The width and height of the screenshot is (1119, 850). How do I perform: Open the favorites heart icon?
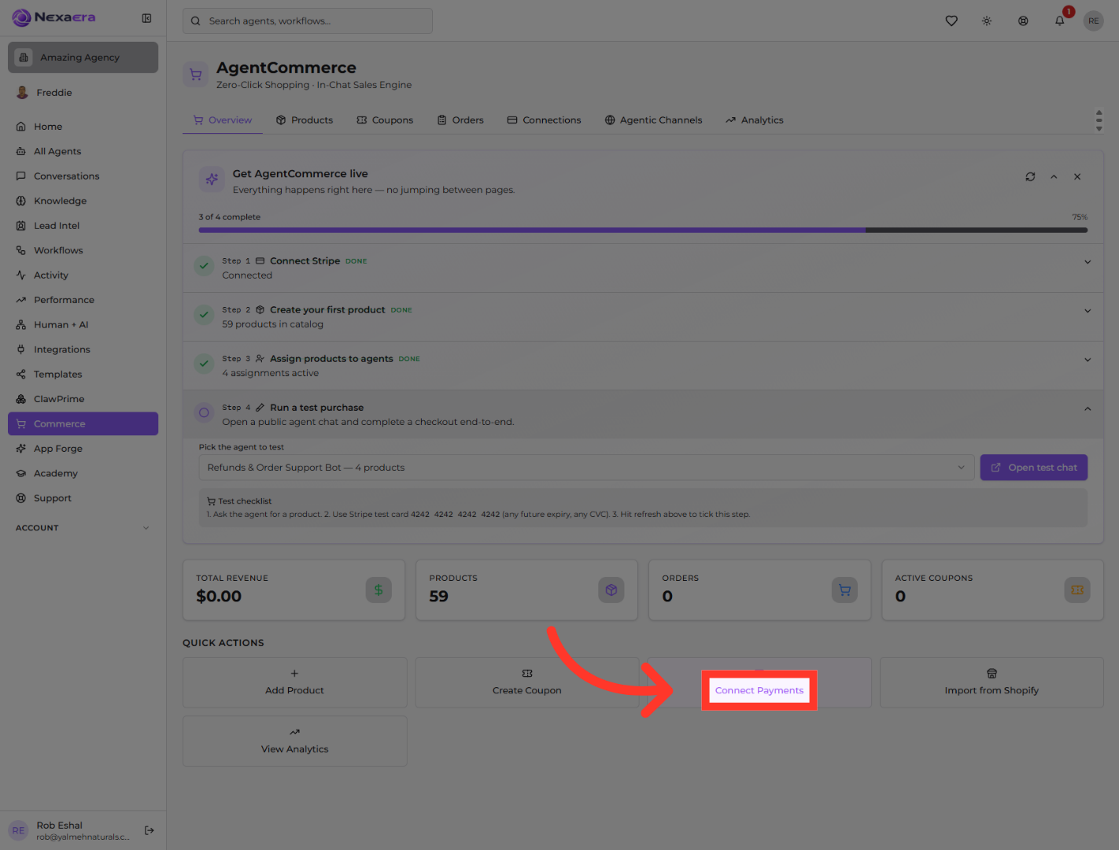[x=951, y=21]
